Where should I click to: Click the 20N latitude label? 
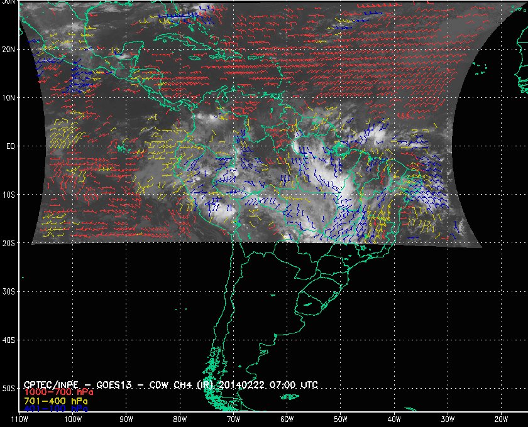coord(9,49)
